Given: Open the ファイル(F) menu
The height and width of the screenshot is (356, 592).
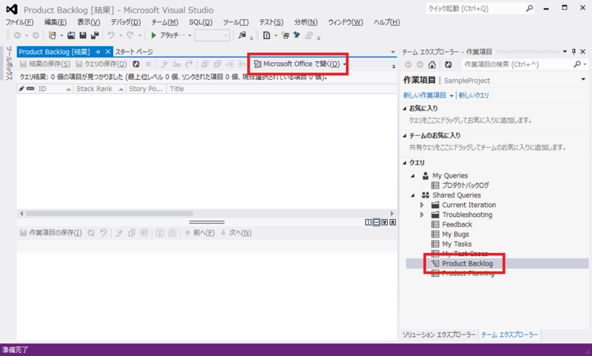Looking at the screenshot, I should pyautogui.click(x=20, y=22).
